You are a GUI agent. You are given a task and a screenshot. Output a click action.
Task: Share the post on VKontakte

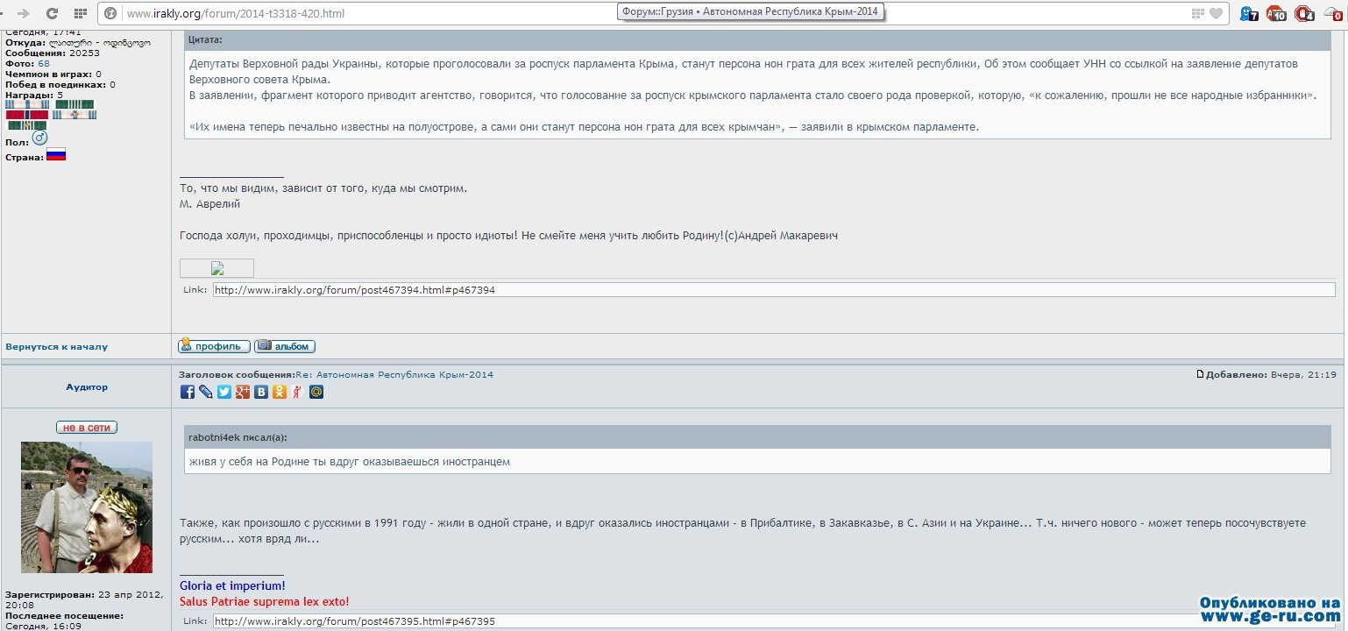tap(261, 392)
